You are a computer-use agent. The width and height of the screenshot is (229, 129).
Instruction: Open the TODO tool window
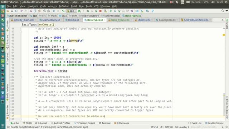click(27, 123)
